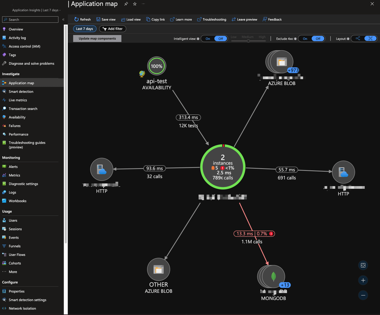
Task: Favorite the page with star icon
Action: point(135,4)
